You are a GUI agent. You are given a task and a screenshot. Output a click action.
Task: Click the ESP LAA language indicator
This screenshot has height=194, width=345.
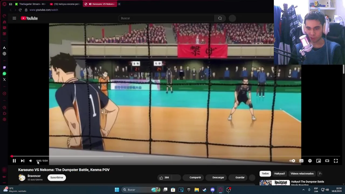[x=316, y=190]
